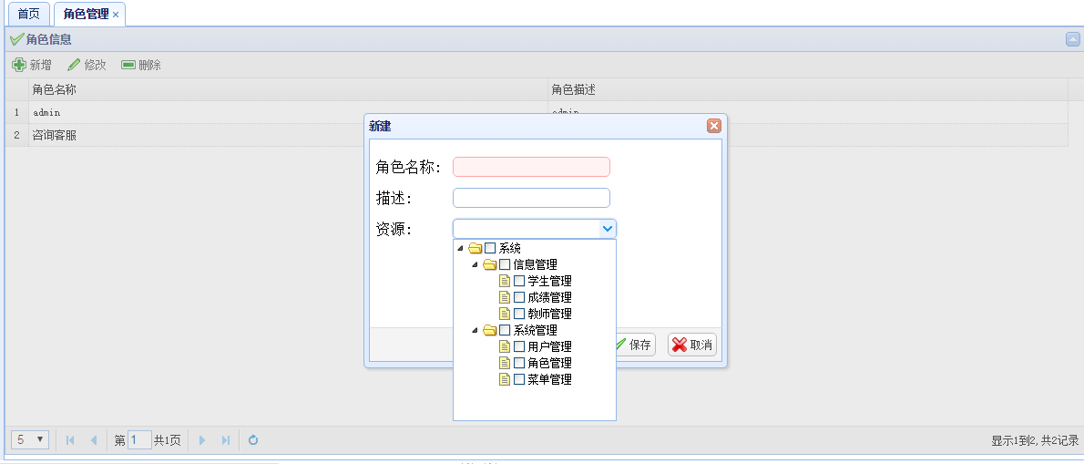The width and height of the screenshot is (1084, 464).
Task: Check the 角色管理 checkbox in tree
Action: click(x=519, y=363)
